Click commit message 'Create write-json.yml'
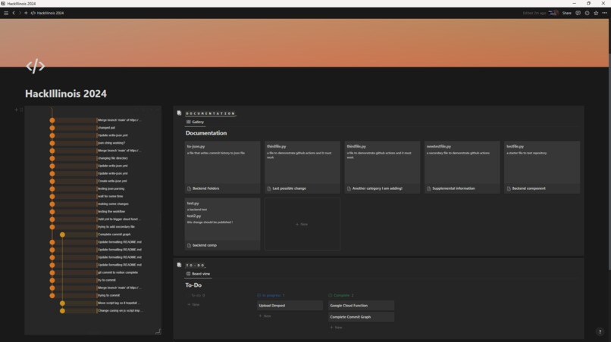 pos(112,181)
